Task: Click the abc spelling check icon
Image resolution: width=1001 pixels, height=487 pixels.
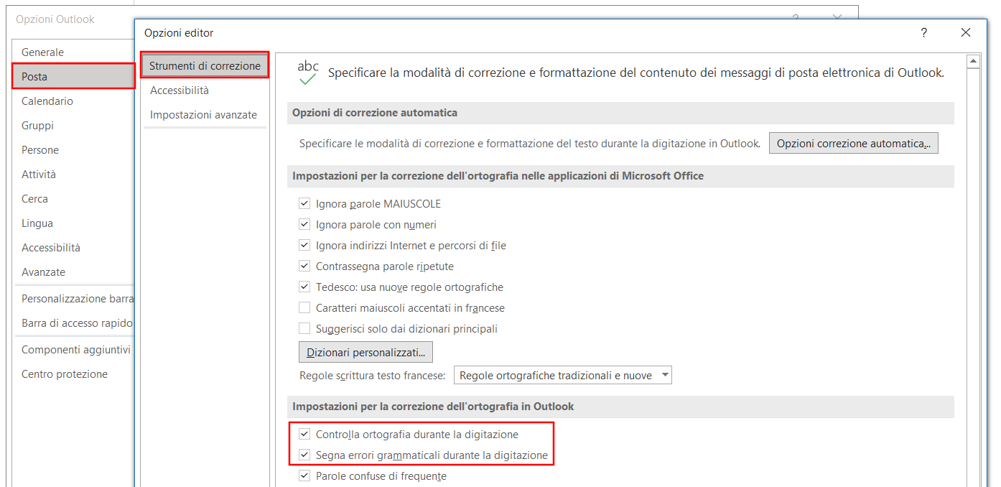Action: pyautogui.click(x=308, y=73)
